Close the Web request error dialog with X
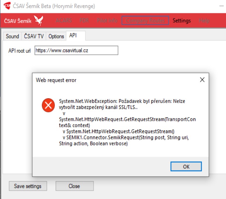Image resolution: width=226 pixels, height=199 pixels. (202, 80)
